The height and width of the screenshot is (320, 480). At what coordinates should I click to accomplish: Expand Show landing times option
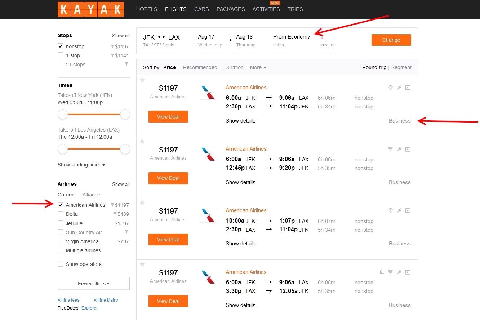(81, 165)
